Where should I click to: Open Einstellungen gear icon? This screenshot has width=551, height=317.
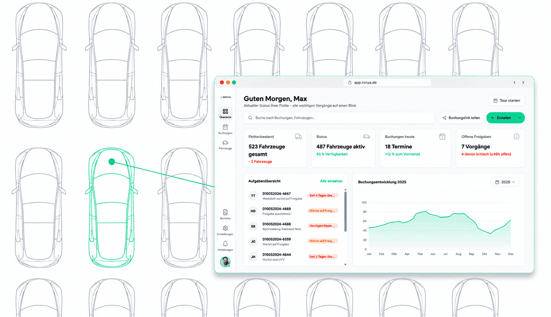pyautogui.click(x=225, y=228)
